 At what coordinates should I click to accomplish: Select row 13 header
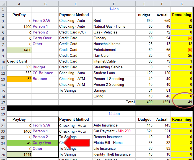[3, 79]
